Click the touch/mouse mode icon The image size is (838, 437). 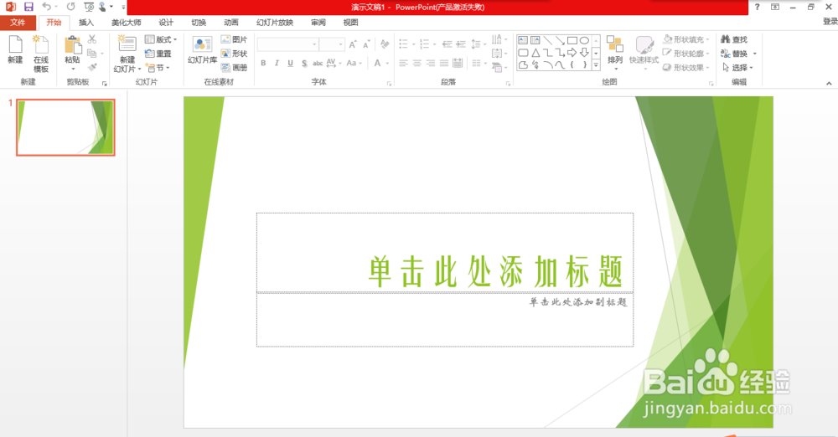coord(102,7)
